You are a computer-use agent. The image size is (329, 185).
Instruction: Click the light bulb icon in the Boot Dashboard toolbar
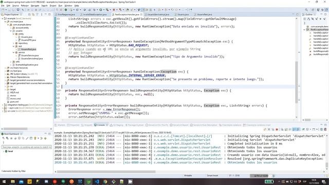click(x=35, y=138)
